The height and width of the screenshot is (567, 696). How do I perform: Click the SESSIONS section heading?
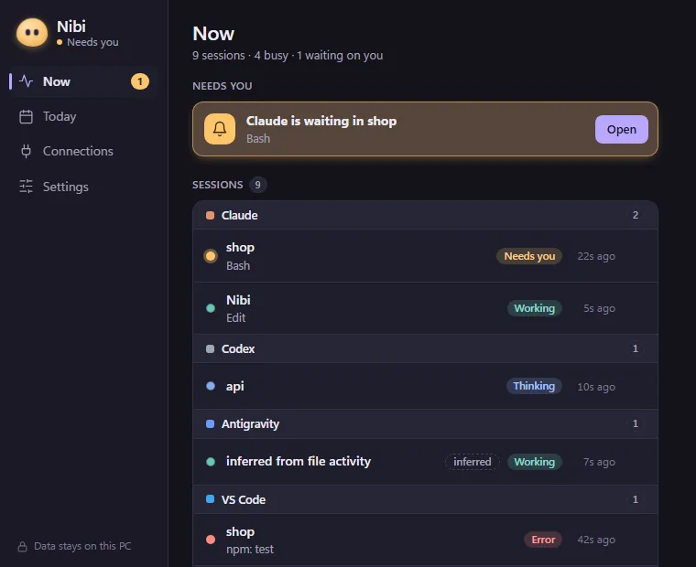point(218,185)
